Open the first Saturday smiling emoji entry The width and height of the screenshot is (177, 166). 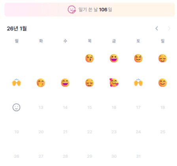coord(138,58)
